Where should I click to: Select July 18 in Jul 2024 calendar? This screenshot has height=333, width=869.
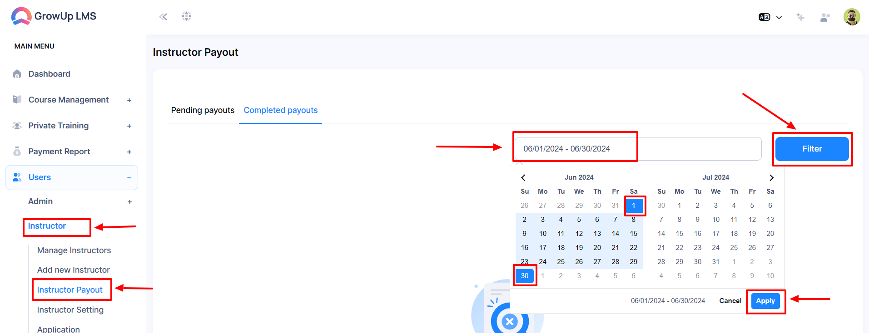pyautogui.click(x=734, y=234)
